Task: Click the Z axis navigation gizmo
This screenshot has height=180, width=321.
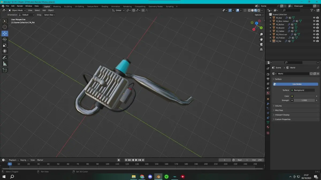Action: point(257,23)
